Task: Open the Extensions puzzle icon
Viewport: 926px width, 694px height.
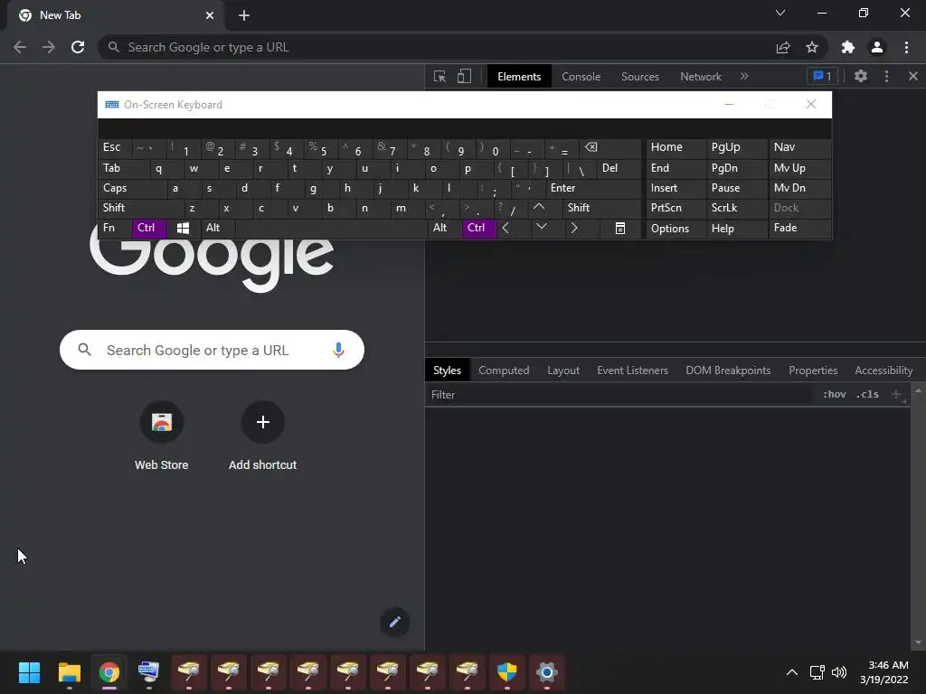Action: click(848, 47)
